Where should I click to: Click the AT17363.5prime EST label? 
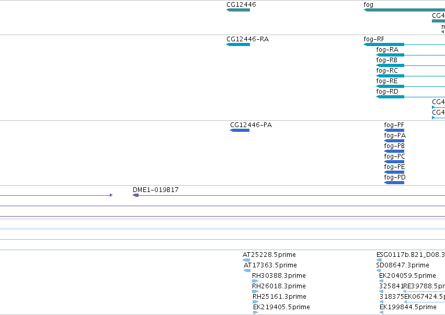(x=270, y=265)
